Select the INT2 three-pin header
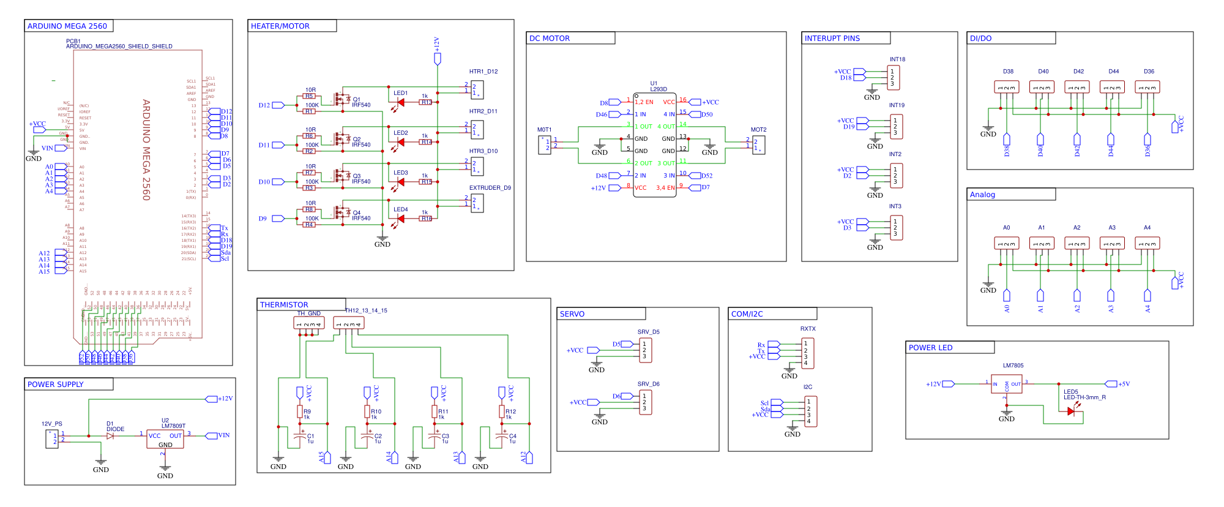1224x507 pixels. (897, 176)
